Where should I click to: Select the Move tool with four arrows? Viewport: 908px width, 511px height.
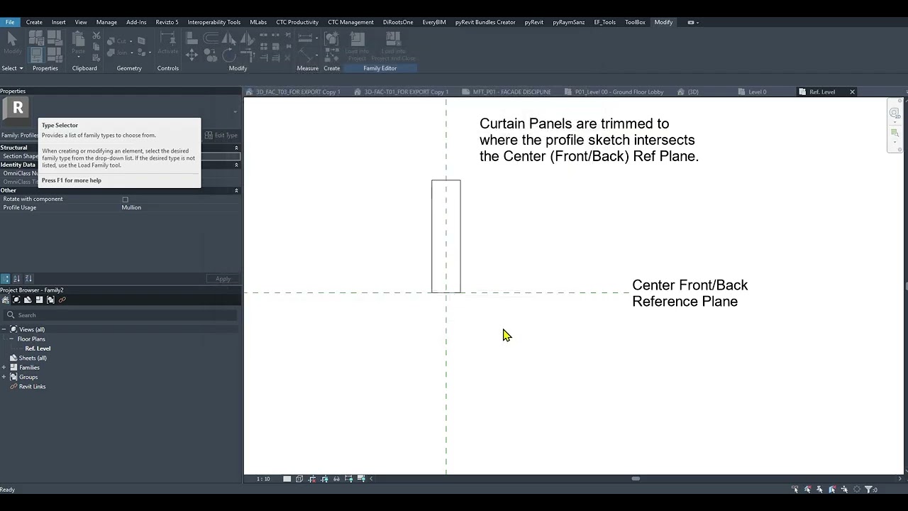192,55
